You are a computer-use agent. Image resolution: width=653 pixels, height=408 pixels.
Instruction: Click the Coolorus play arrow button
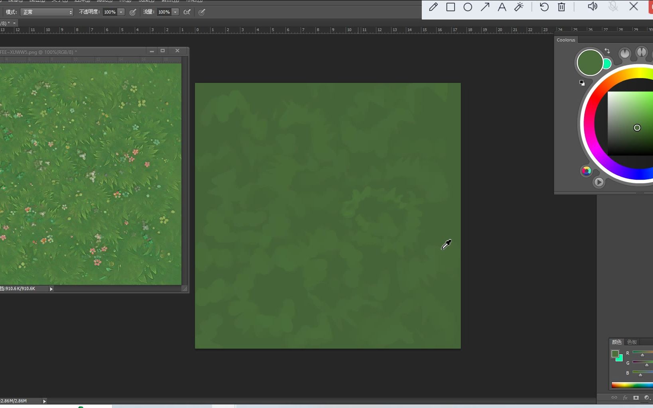point(599,182)
